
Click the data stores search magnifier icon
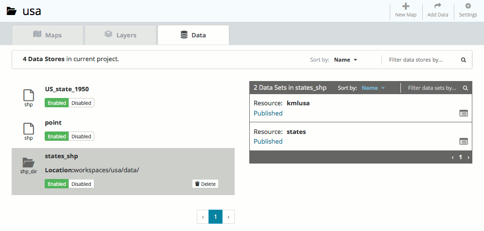point(463,60)
